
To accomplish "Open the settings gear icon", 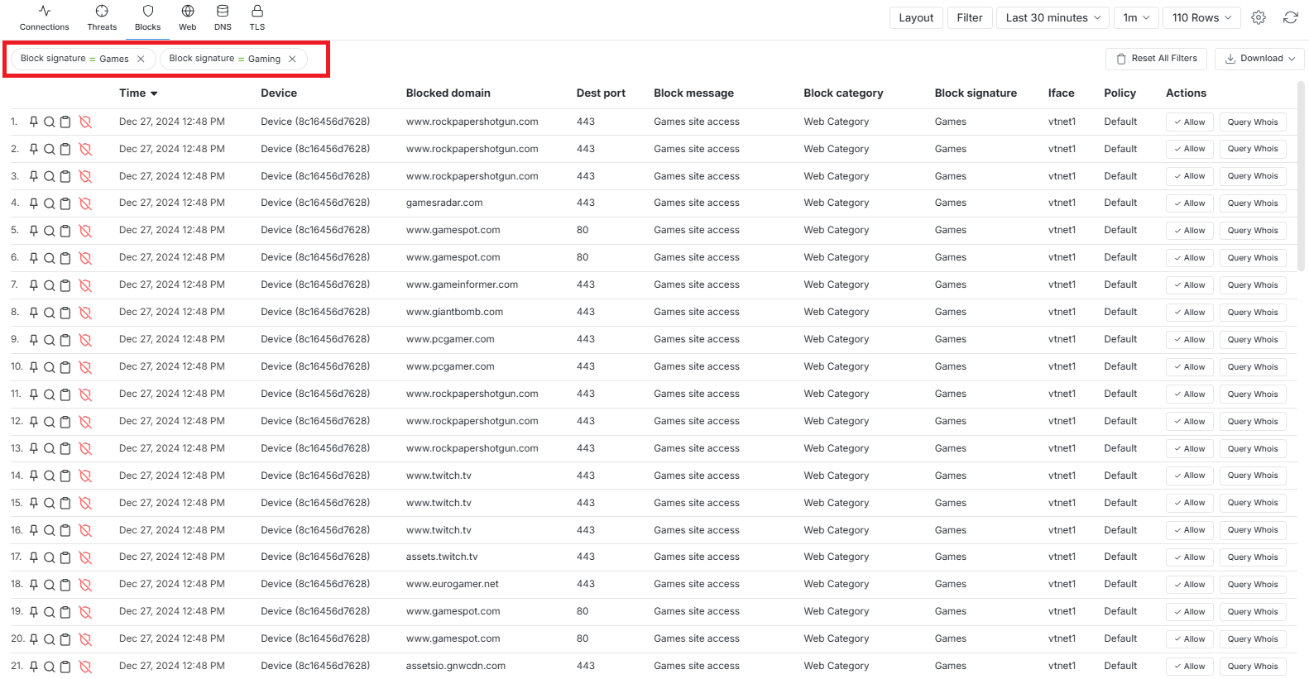I will coord(1259,17).
